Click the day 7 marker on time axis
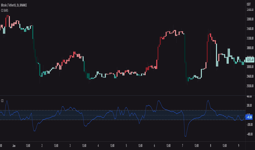Image resolution: width=255 pixels, height=150 pixels. pos(182,146)
